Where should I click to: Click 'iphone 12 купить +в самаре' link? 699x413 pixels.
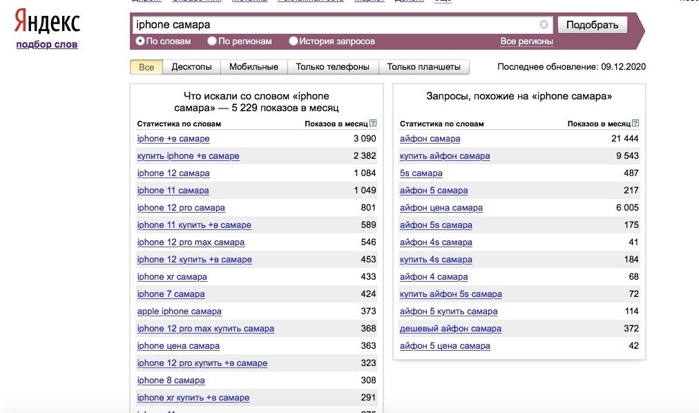coord(194,260)
